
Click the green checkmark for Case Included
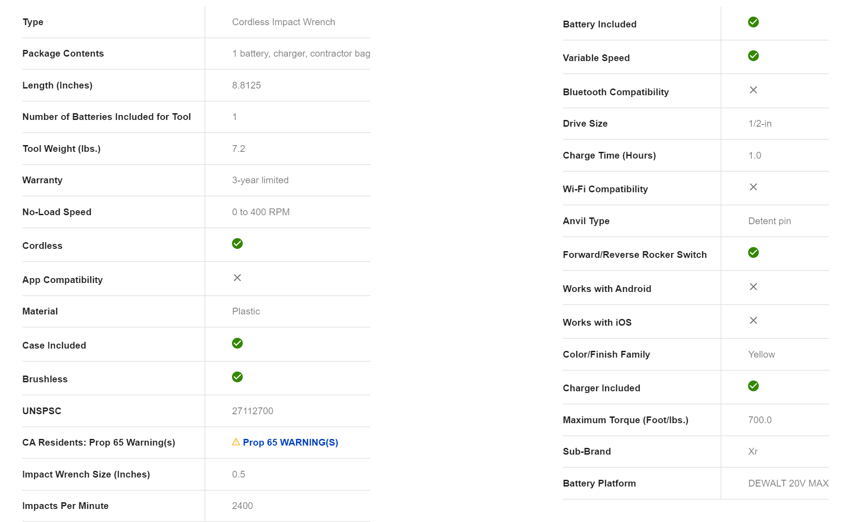237,343
